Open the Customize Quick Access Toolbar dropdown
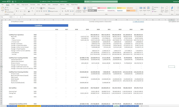The width and height of the screenshot is (179, 107). pyautogui.click(x=22, y=1)
